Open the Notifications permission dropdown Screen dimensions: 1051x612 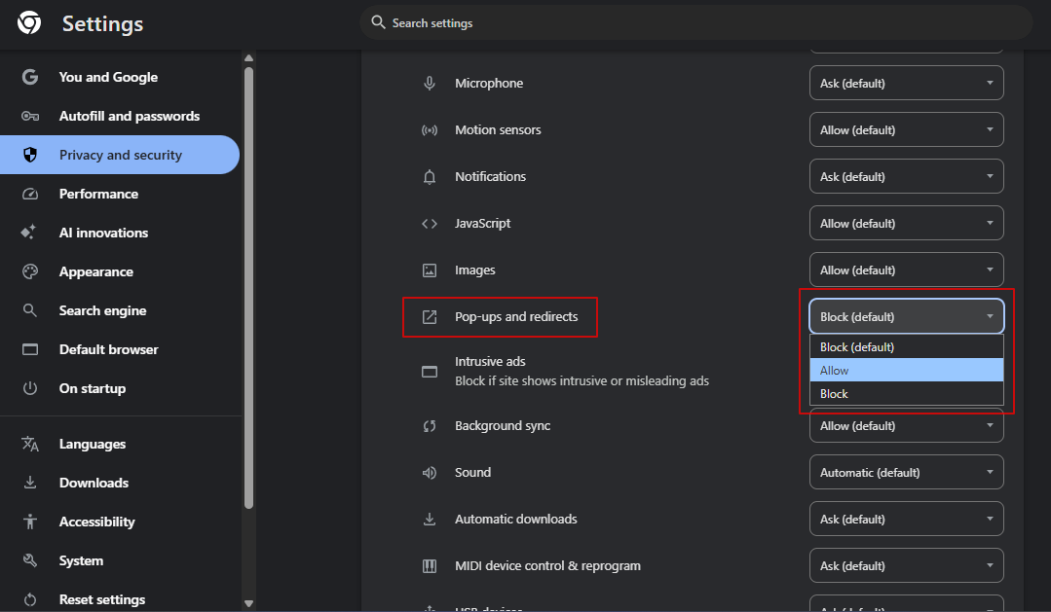coord(906,177)
